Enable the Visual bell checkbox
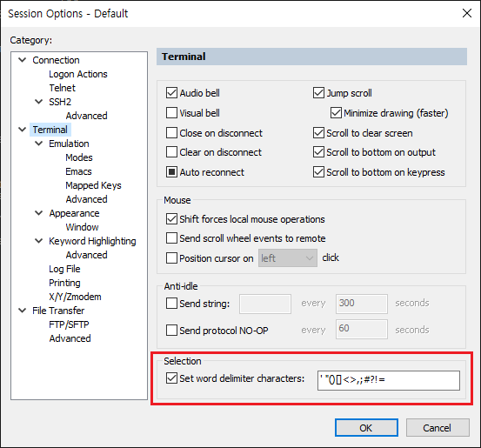Viewport: 481px width, 448px height. (171, 112)
